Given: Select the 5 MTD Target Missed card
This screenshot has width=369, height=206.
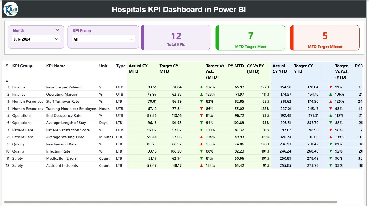Looking at the screenshot, I should [x=325, y=37].
